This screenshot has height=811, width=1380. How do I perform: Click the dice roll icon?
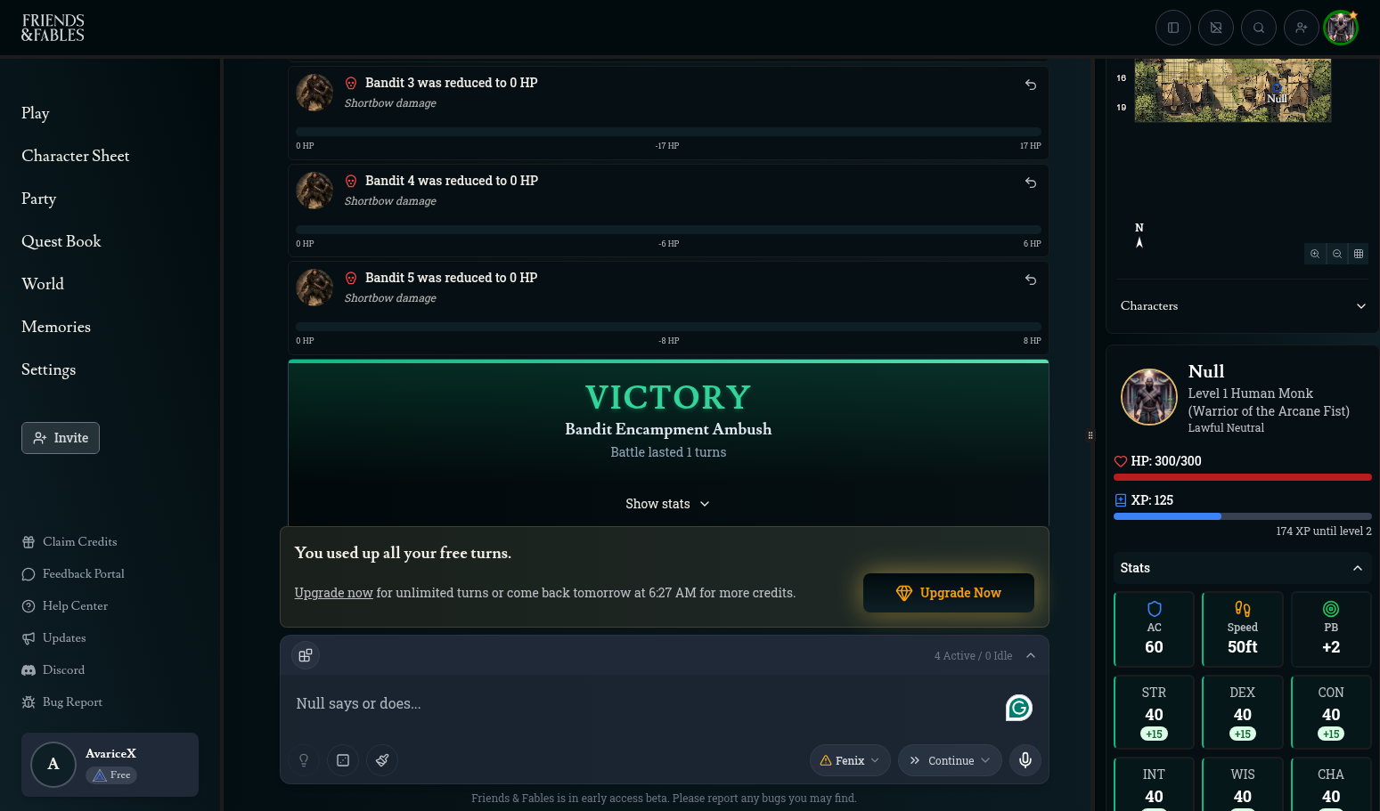[x=343, y=760]
